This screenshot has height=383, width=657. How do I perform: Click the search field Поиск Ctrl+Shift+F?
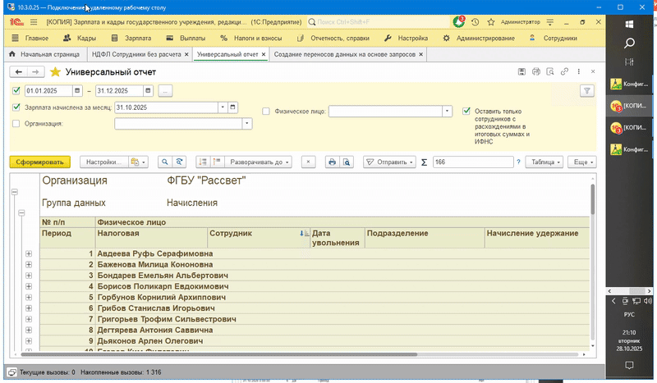point(379,22)
